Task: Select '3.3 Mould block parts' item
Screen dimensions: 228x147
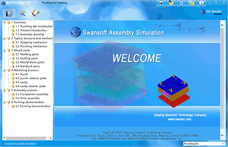Action: [30, 62]
